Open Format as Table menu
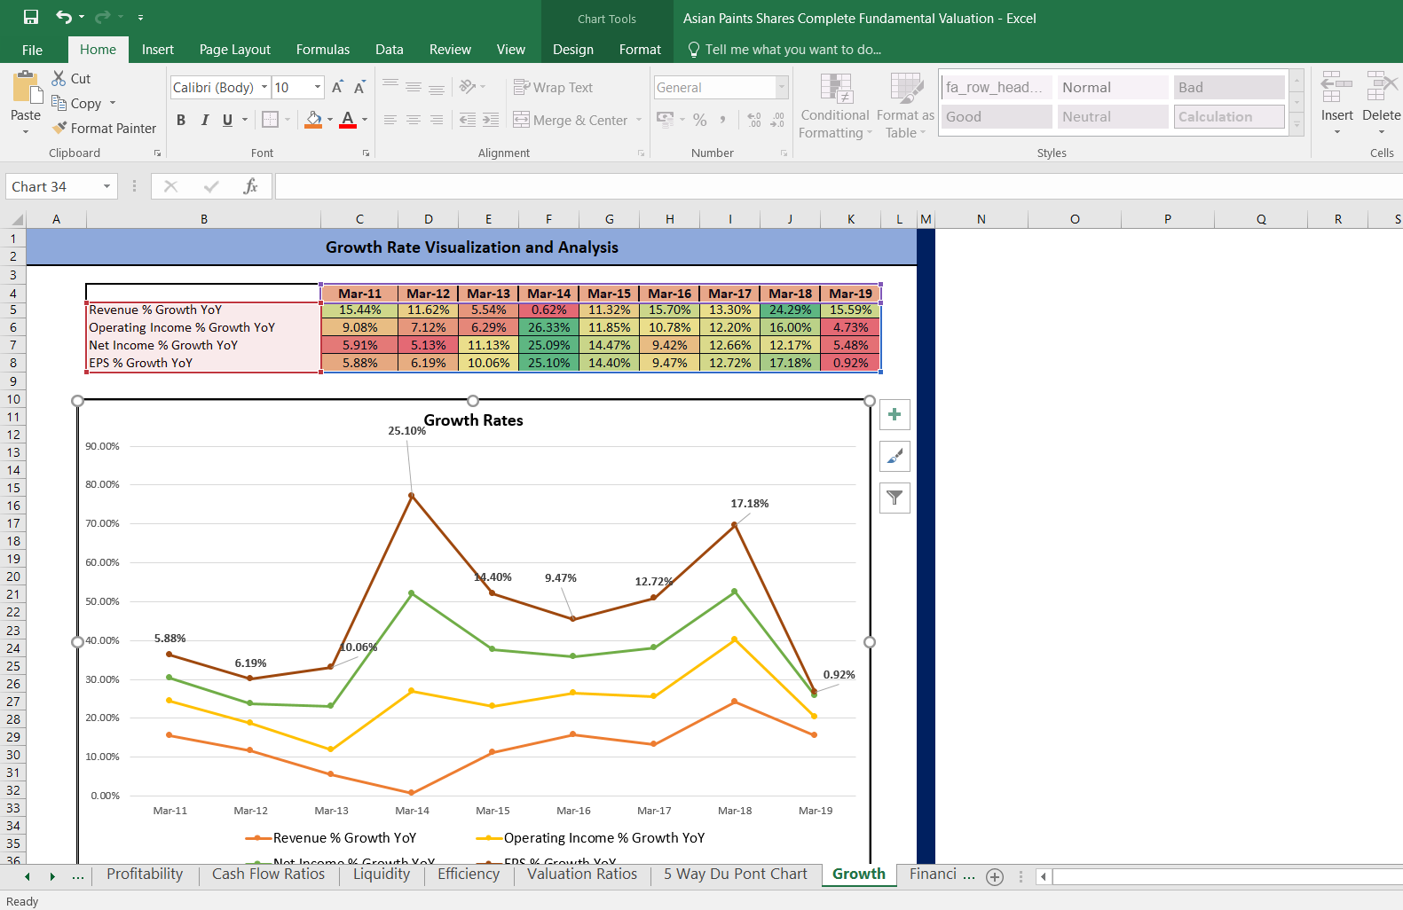This screenshot has height=910, width=1403. point(905,106)
